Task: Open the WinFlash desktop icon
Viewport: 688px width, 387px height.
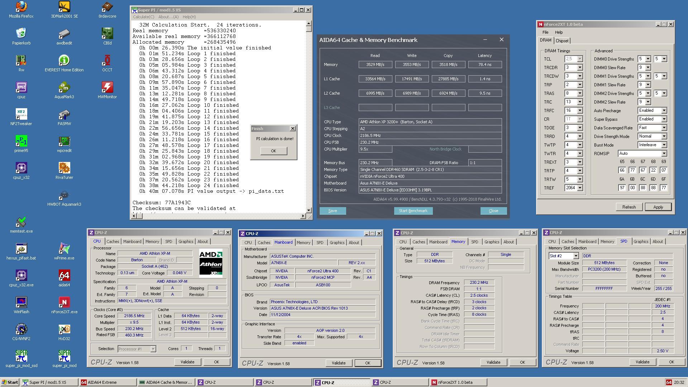Action: coord(21,305)
